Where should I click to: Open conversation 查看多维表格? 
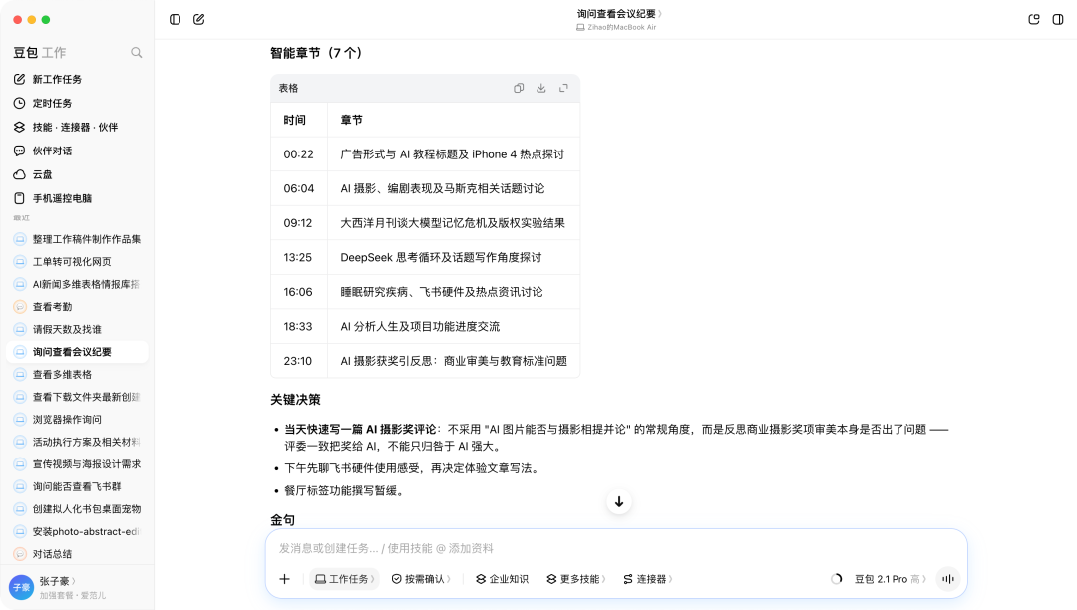pos(77,375)
